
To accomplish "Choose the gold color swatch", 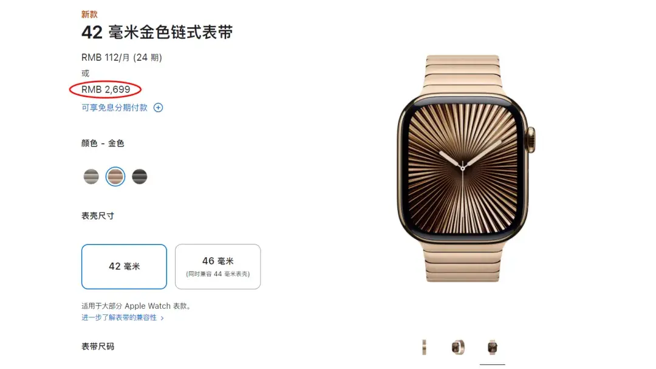I will [x=115, y=177].
